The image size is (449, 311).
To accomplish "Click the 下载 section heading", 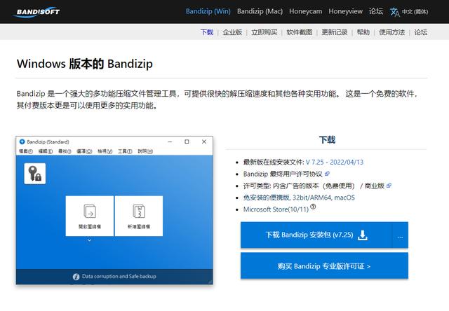I will point(327,140).
